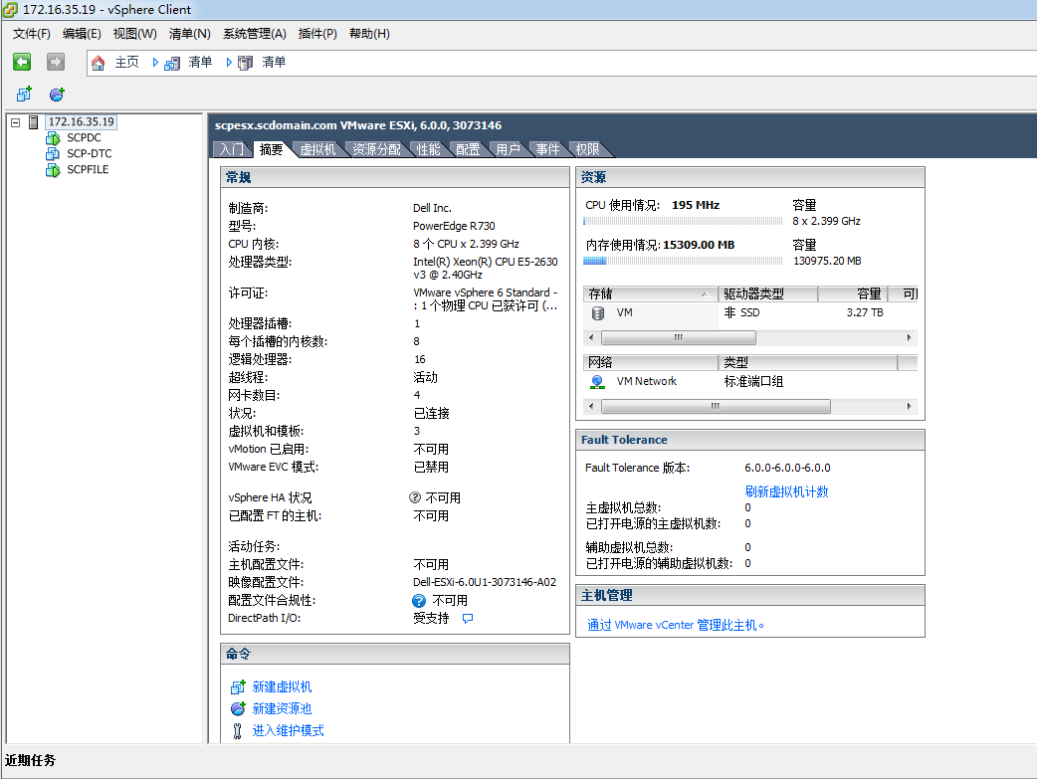This screenshot has width=1037, height=779.
Task: Click the enter maintenance mode wrench icon
Action: pyautogui.click(x=237, y=731)
